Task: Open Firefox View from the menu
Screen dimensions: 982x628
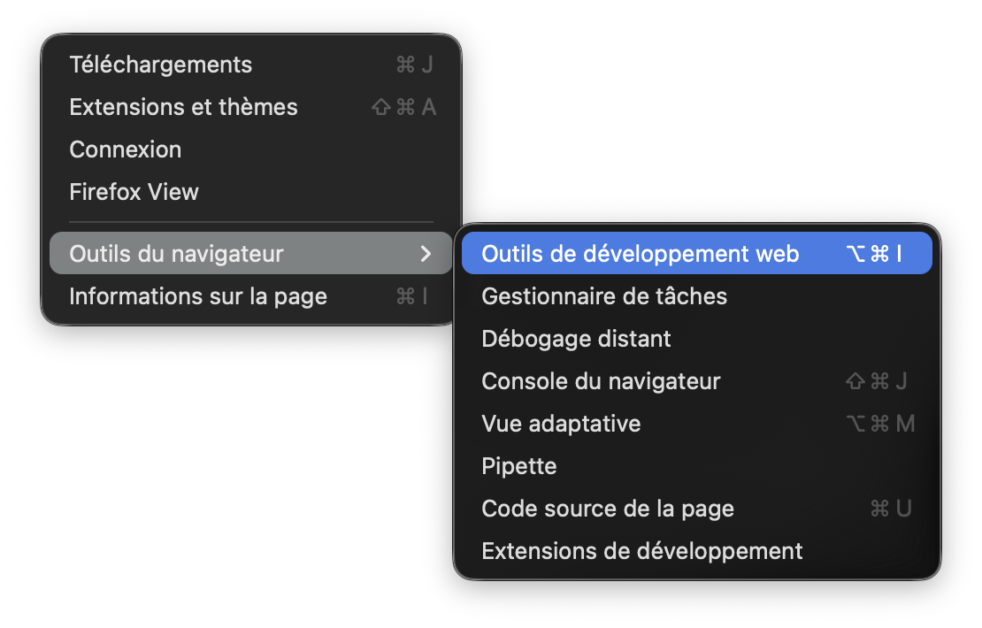Action: coord(134,192)
